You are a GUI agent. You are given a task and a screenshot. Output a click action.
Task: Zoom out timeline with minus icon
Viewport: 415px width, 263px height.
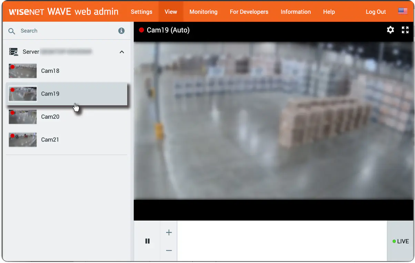(169, 250)
